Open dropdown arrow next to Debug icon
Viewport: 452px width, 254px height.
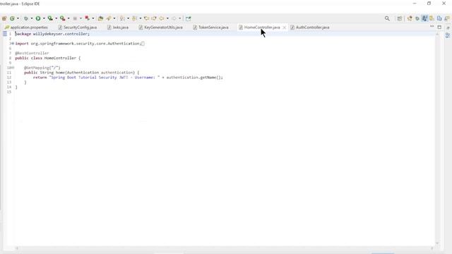coord(32,18)
